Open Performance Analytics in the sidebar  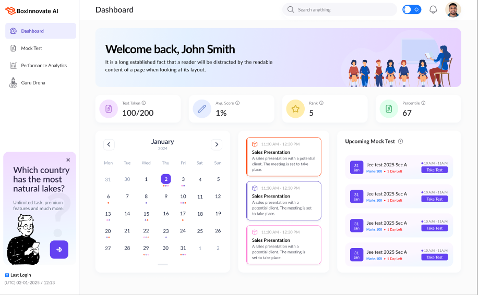(x=44, y=66)
